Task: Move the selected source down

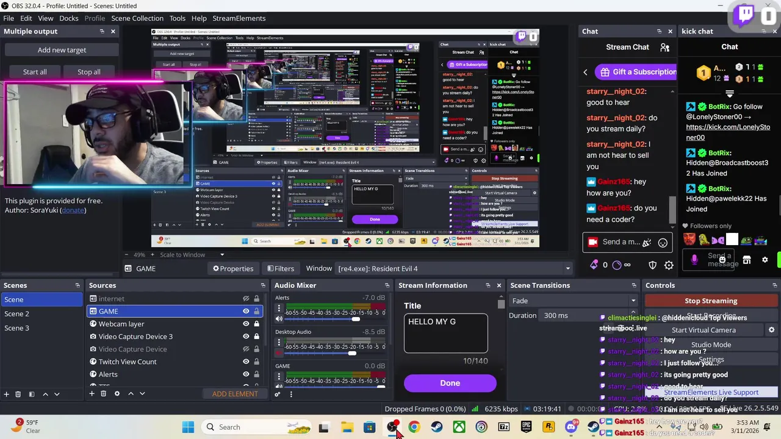Action: click(x=142, y=394)
